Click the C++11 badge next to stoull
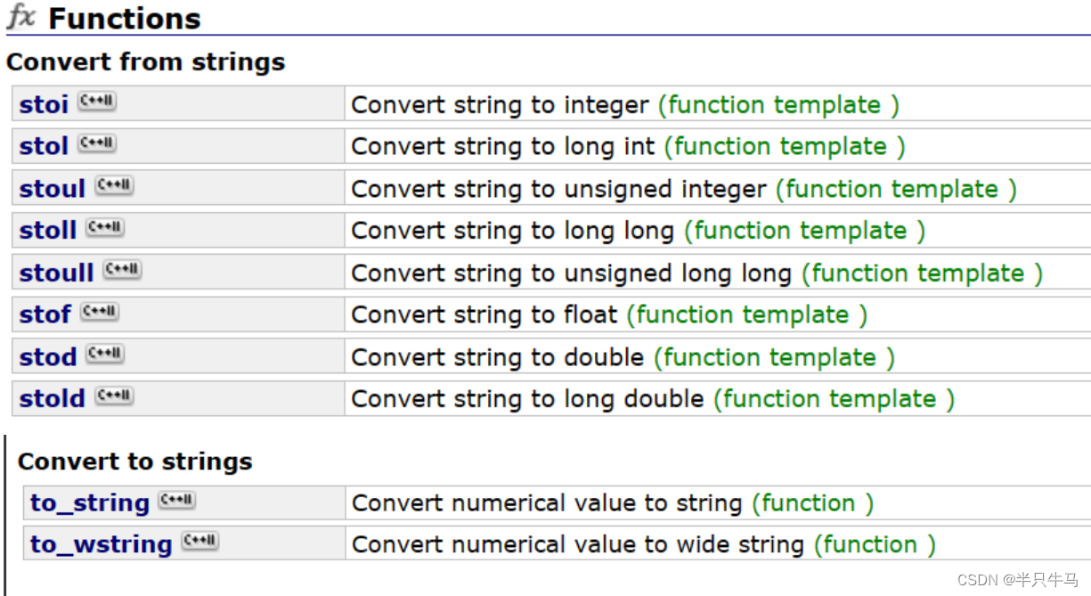Viewport: 1091px width, 596px height. (x=122, y=269)
